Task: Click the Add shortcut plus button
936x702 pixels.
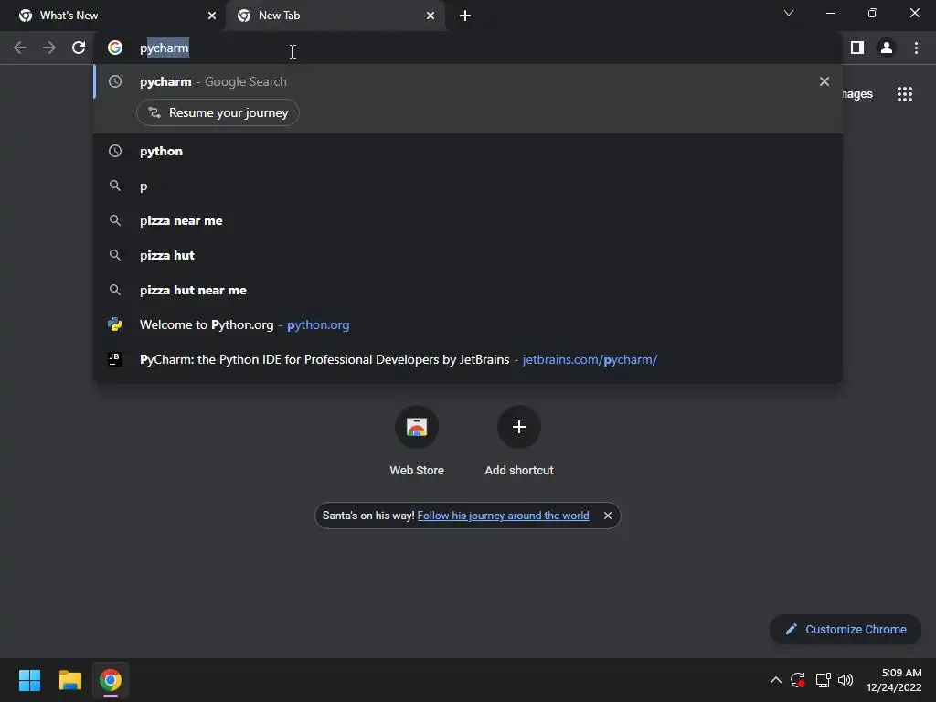Action: click(519, 427)
